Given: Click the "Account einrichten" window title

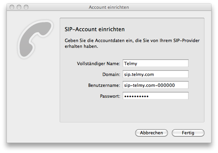Looking at the screenshot, I should coord(109,7).
